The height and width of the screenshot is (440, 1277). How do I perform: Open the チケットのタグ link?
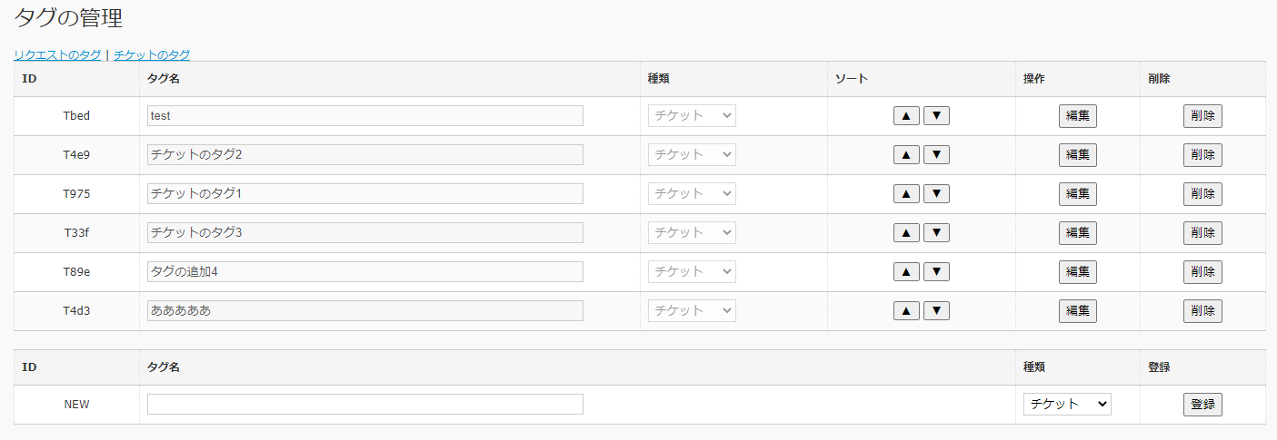pos(152,55)
